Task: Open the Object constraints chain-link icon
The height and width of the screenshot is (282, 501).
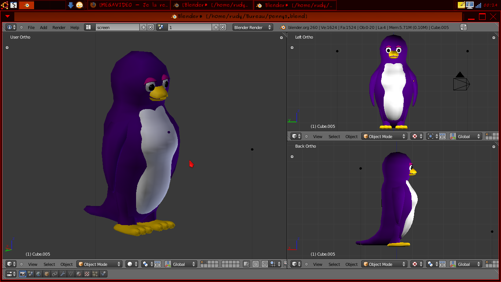Action: (x=55, y=274)
